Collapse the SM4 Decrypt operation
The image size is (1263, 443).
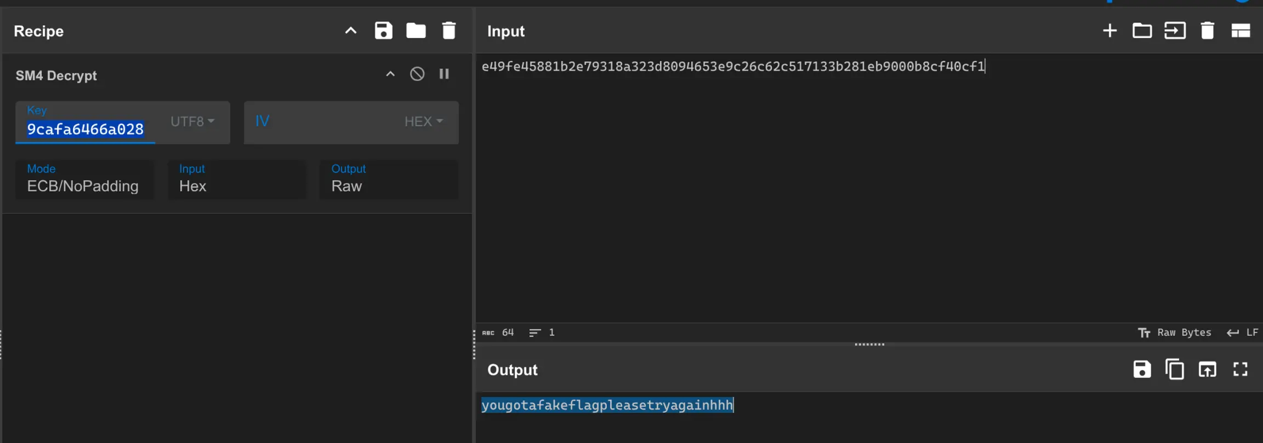[390, 74]
